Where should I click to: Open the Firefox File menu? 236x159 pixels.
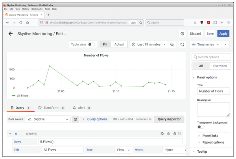6,9
